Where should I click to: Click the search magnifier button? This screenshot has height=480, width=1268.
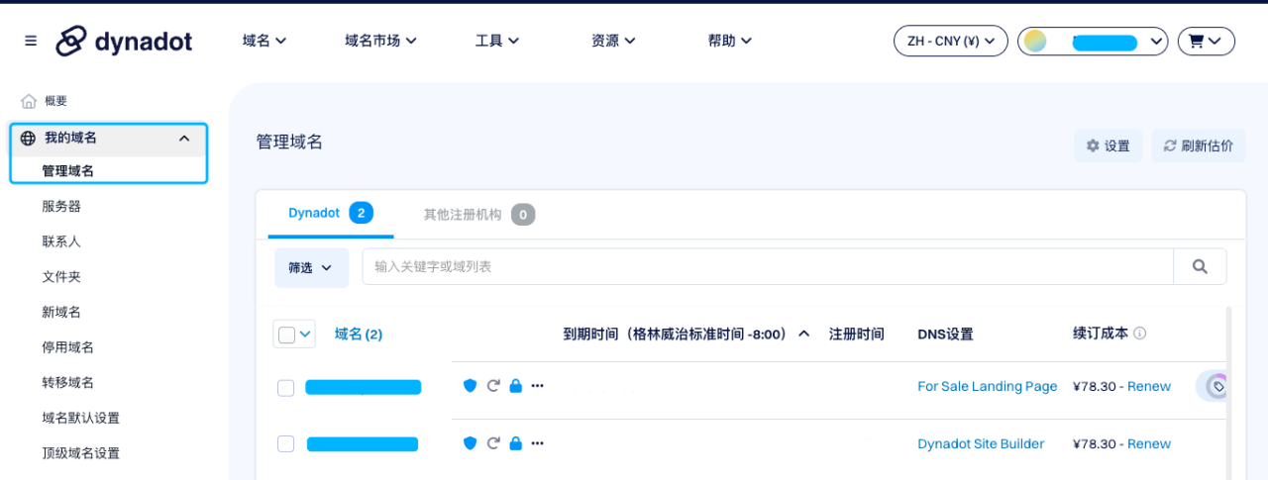click(x=1200, y=266)
